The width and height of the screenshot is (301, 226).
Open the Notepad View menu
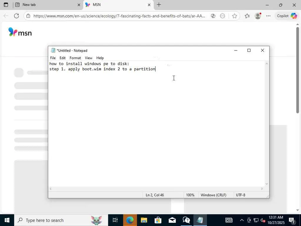click(x=88, y=58)
